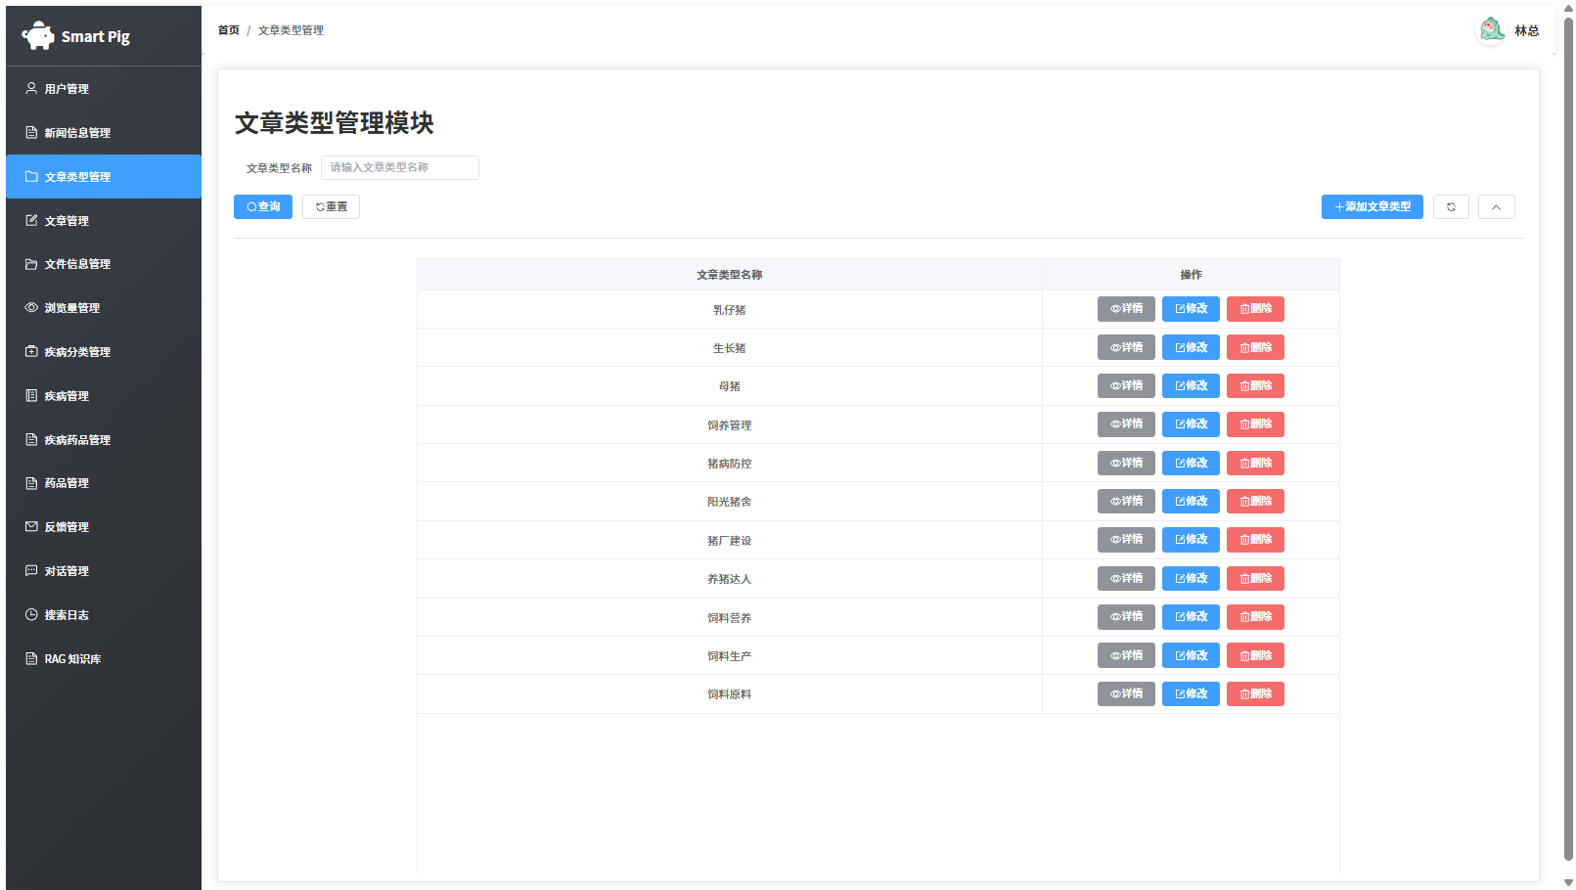Click 详情 for the 猪厂建设 row

(1126, 539)
